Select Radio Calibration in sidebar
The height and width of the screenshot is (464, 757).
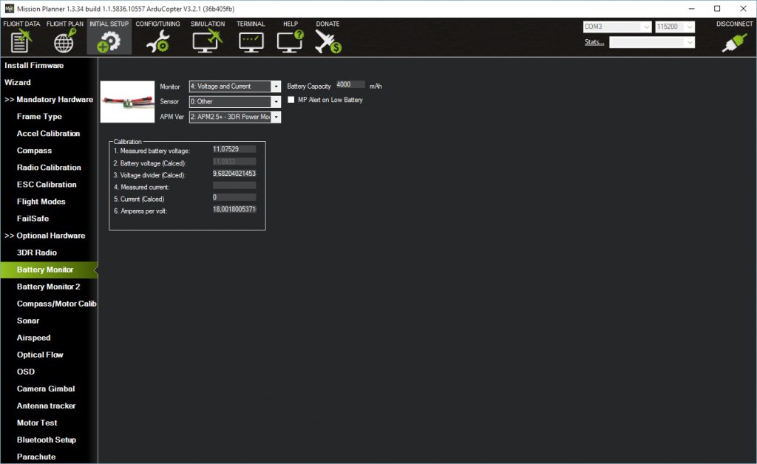pos(49,168)
